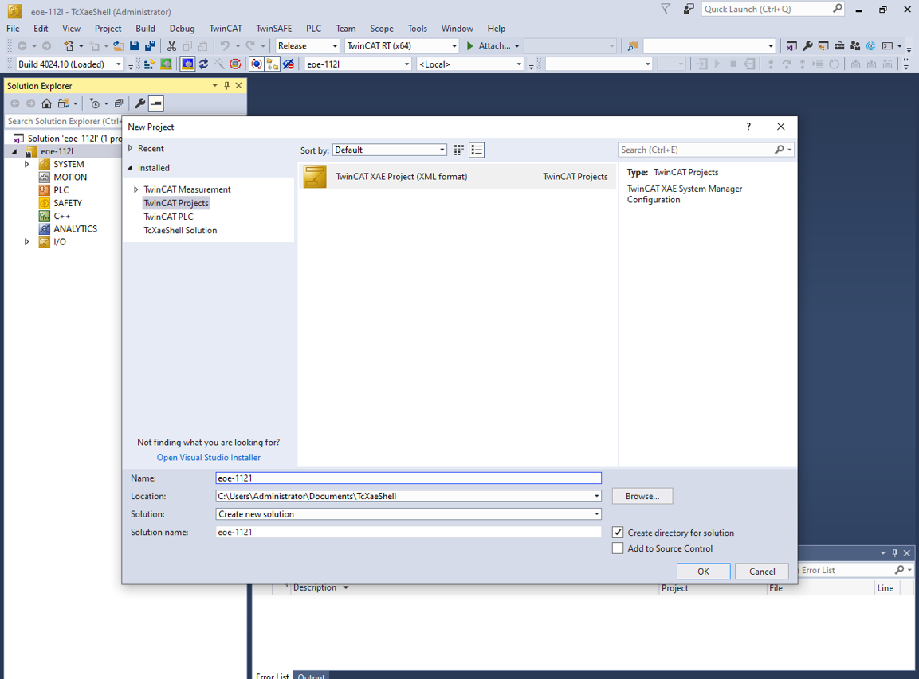The width and height of the screenshot is (919, 679).
Task: Open the TwinSAFE menu
Action: pos(273,29)
